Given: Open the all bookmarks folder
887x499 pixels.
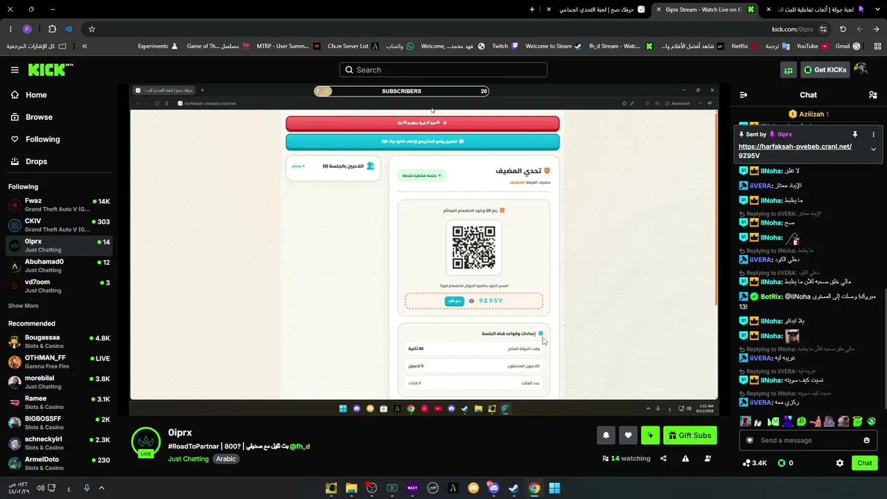Looking at the screenshot, I should (36, 46).
